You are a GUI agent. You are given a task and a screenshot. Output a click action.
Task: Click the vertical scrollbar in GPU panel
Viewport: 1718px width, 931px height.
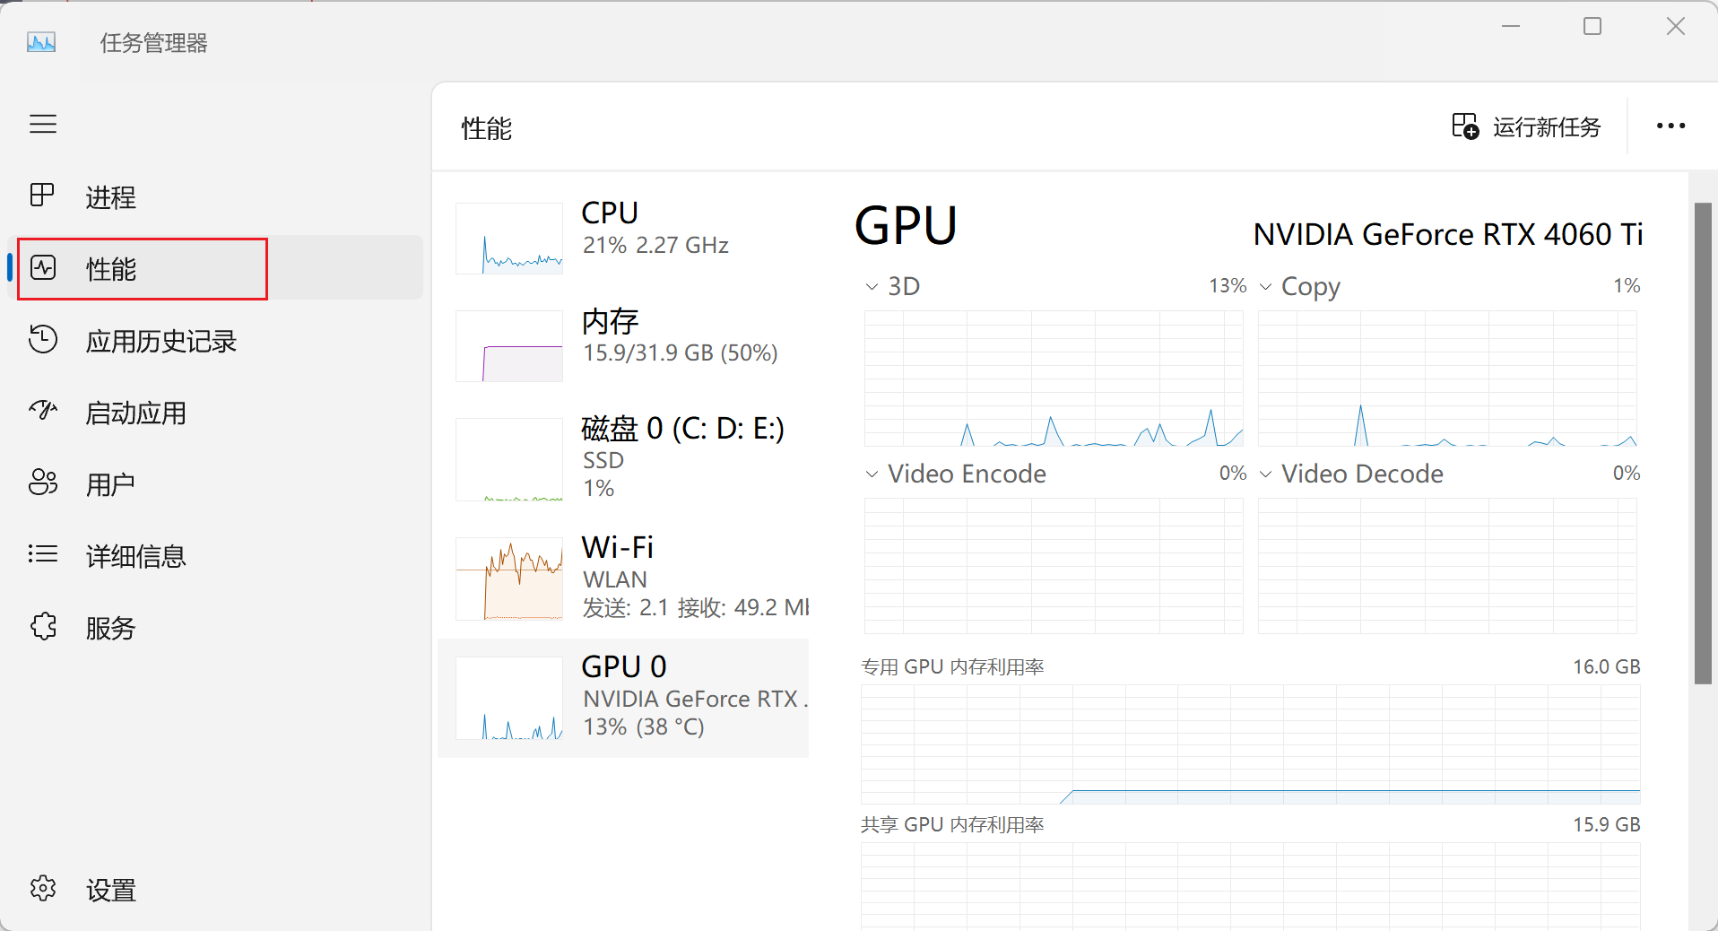coord(1703,444)
